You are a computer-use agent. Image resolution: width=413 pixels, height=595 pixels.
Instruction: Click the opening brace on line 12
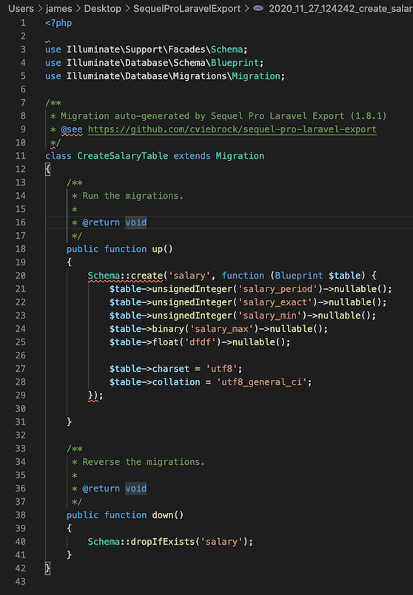point(48,169)
